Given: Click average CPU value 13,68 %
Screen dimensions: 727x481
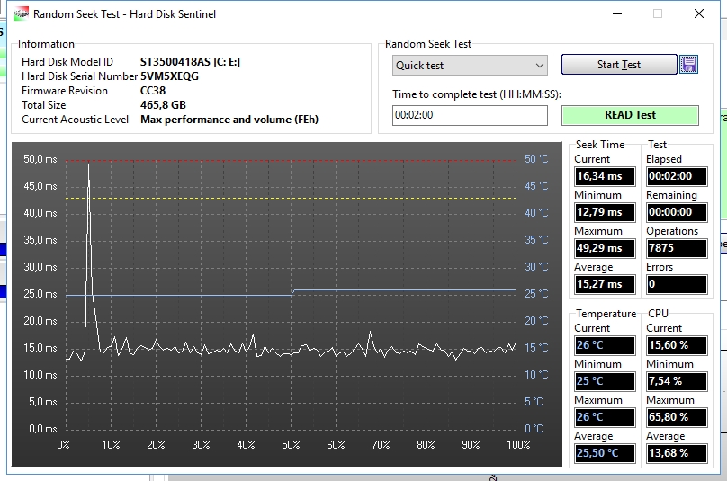Looking at the screenshot, I should 677,453.
